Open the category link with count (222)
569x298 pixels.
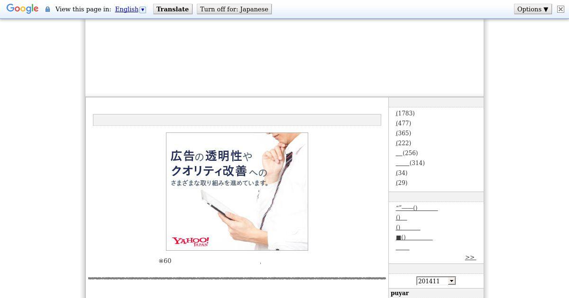404,143
